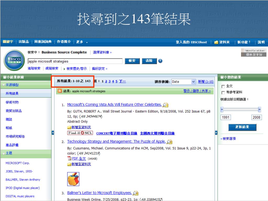Viewport: 268px width, 201px height.
Task: Preview icon after Microsoft's Coming Vista Ads title
Action: tap(165, 105)
